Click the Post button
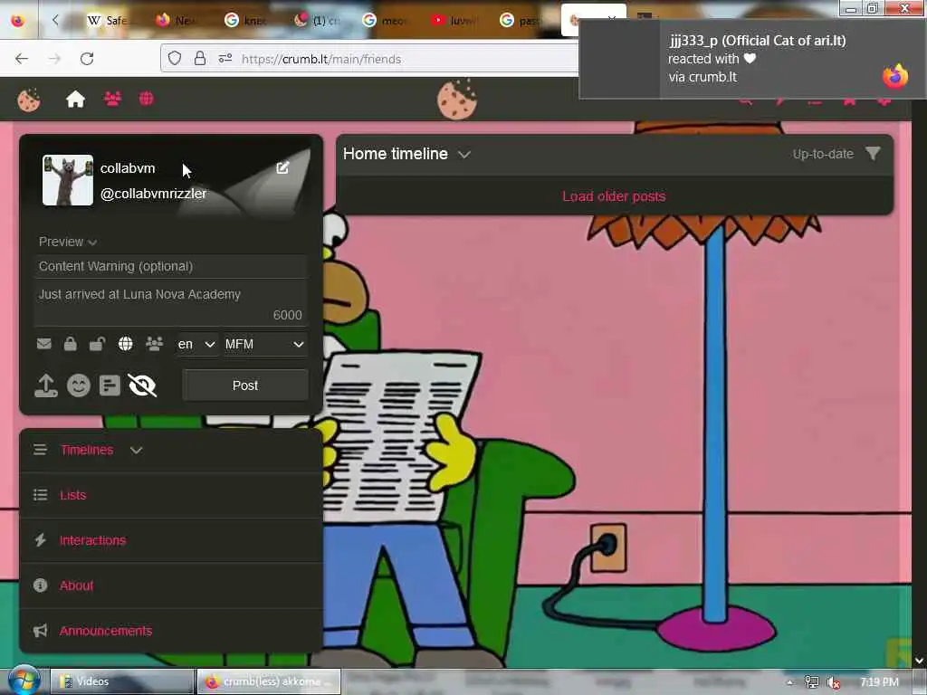Screen dimensions: 927x695 point(245,386)
